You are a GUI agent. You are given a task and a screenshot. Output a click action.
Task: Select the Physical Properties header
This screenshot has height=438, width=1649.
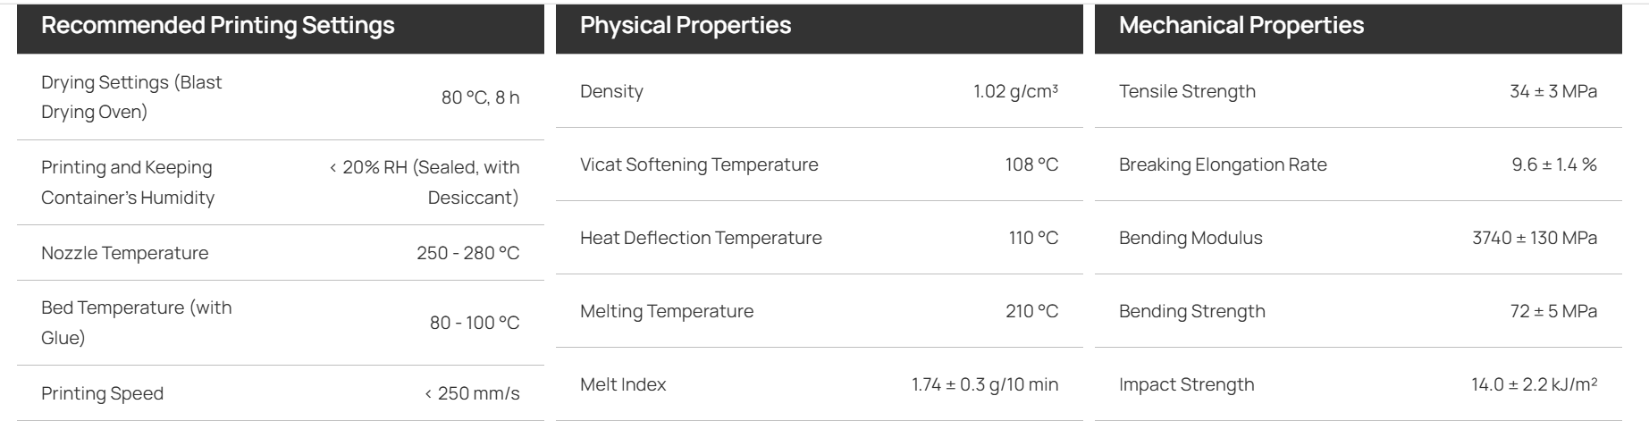tap(686, 25)
